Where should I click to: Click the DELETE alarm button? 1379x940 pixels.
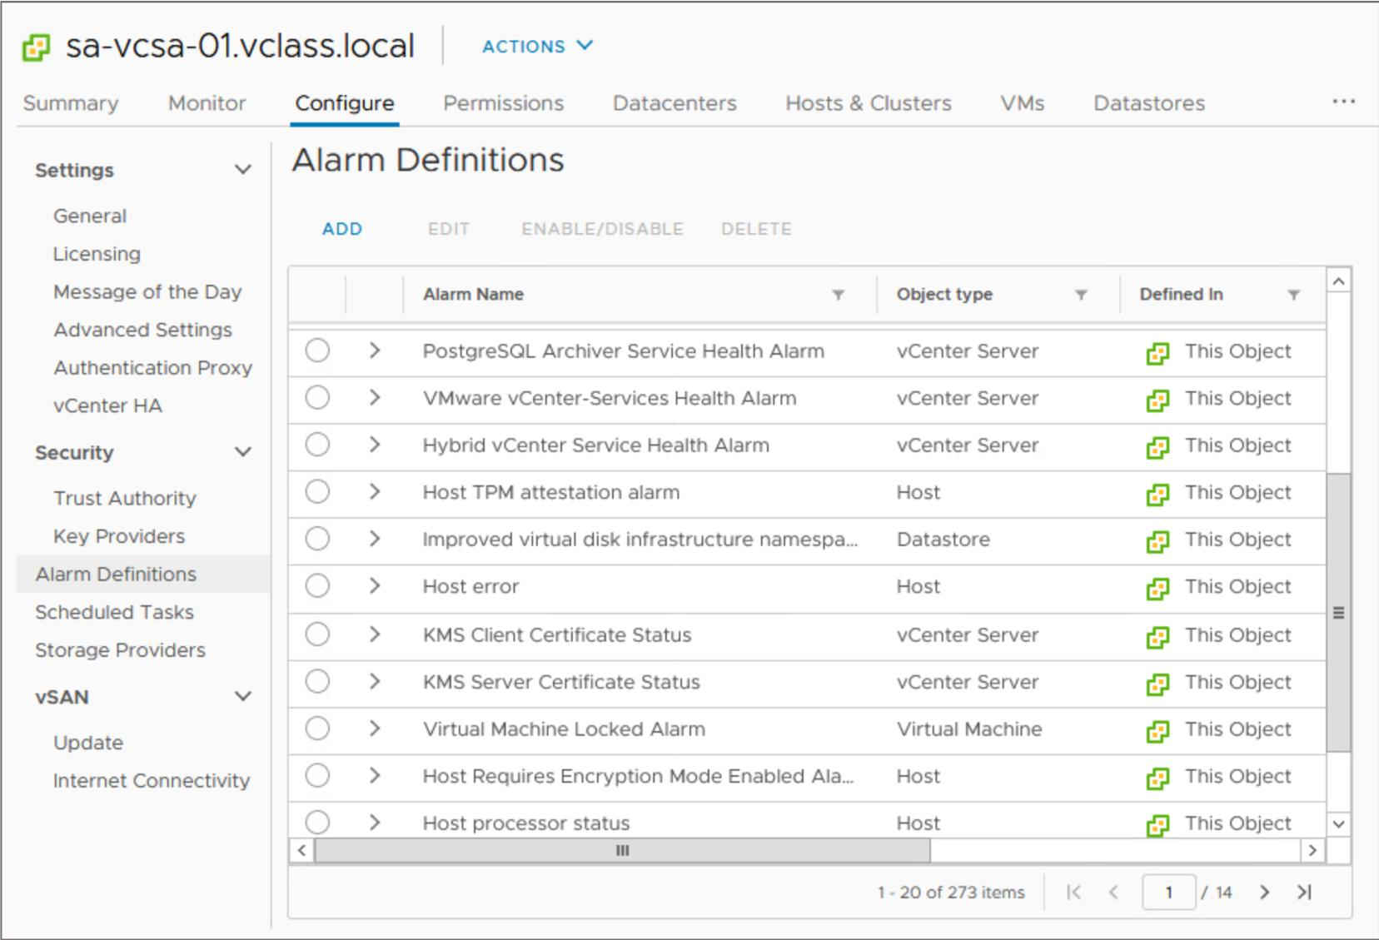(x=756, y=229)
